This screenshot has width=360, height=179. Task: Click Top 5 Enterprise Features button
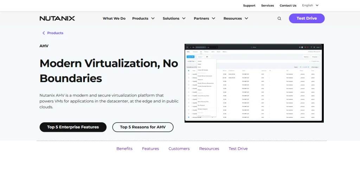point(73,127)
